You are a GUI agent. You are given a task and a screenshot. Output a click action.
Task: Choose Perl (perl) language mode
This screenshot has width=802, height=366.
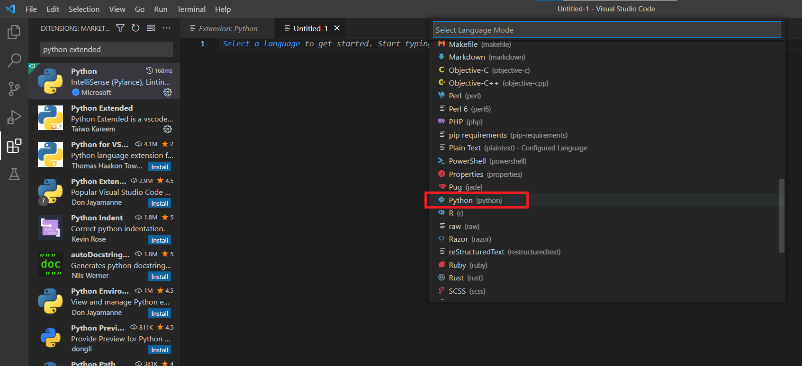click(607, 96)
